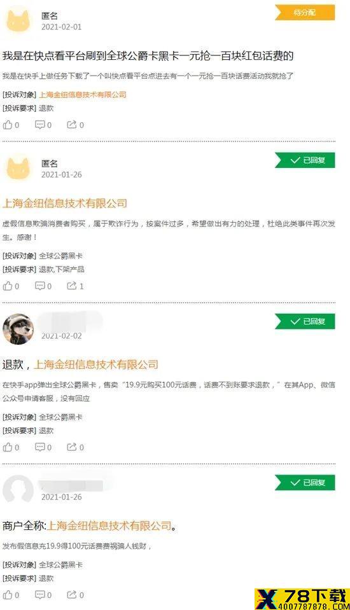The height and width of the screenshot is (610, 350).
Task: Like the first complaint dated 2021-02-01
Action: click(11, 125)
